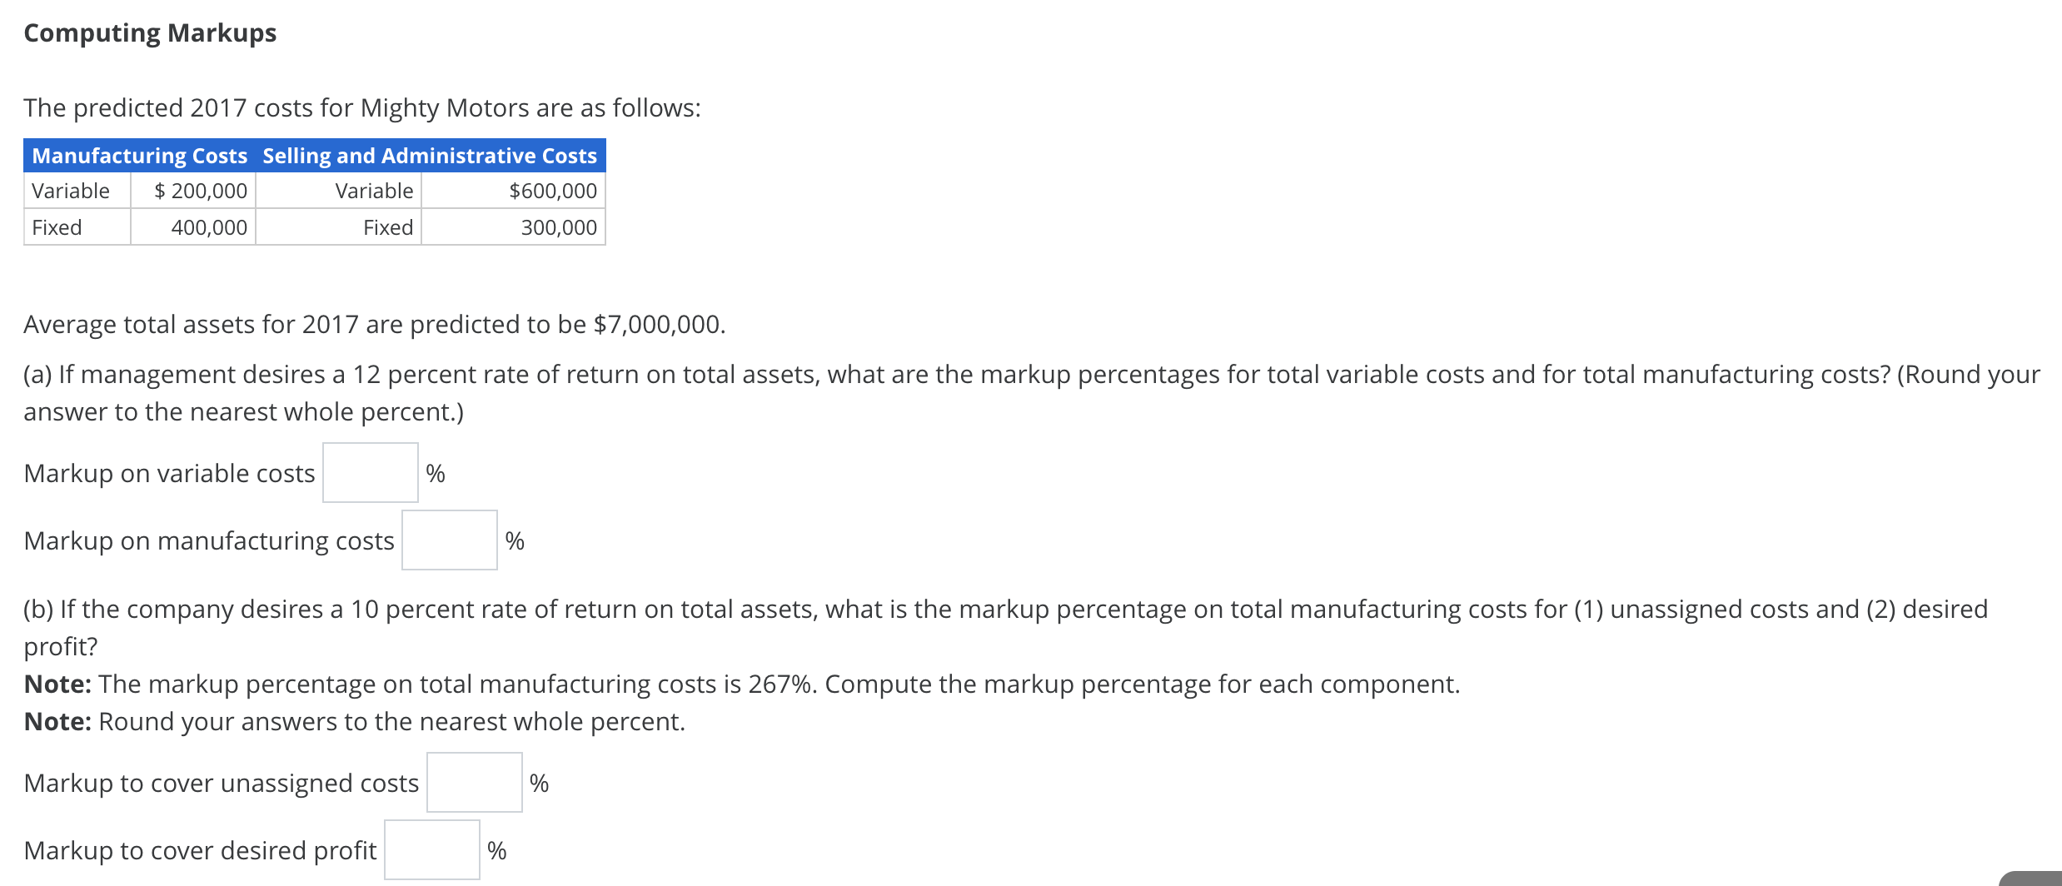Image resolution: width=2062 pixels, height=886 pixels.
Task: Click the Note about rounding to whole percent
Action: tap(354, 721)
